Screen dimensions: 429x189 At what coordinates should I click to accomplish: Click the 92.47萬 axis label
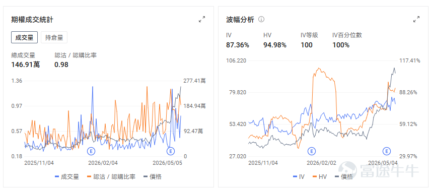193,131
